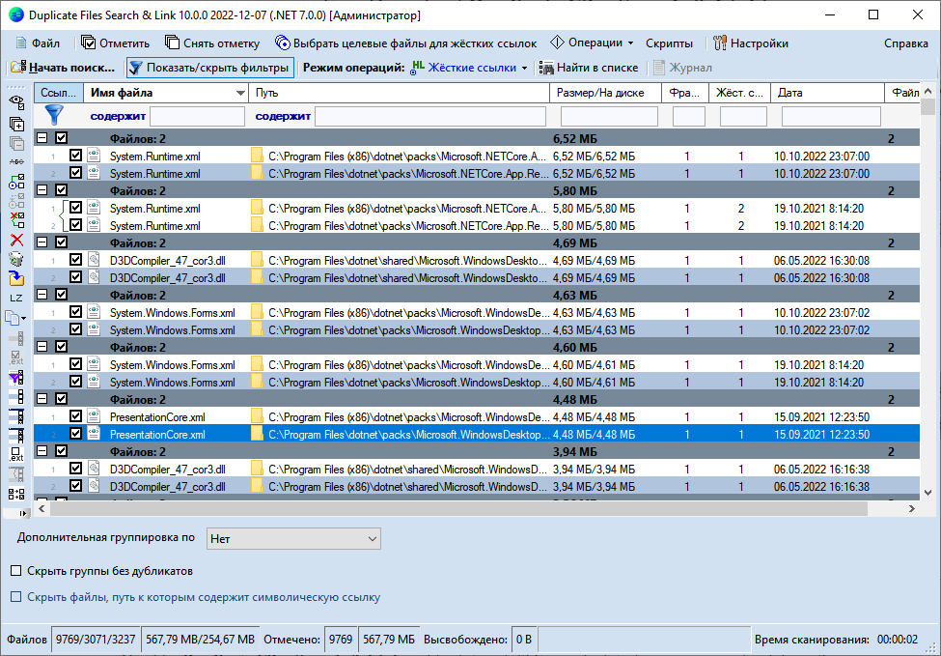The height and width of the screenshot is (656, 941).
Task: Click Показать/скрыть фильтры button
Action: pos(208,68)
